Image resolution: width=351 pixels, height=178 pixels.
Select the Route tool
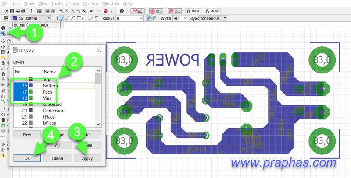(3, 101)
